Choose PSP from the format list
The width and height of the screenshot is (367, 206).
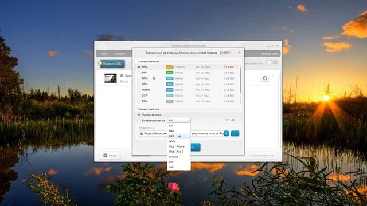pos(179,162)
